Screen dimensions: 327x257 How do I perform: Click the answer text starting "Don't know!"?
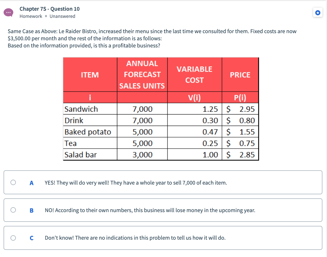click(135, 238)
